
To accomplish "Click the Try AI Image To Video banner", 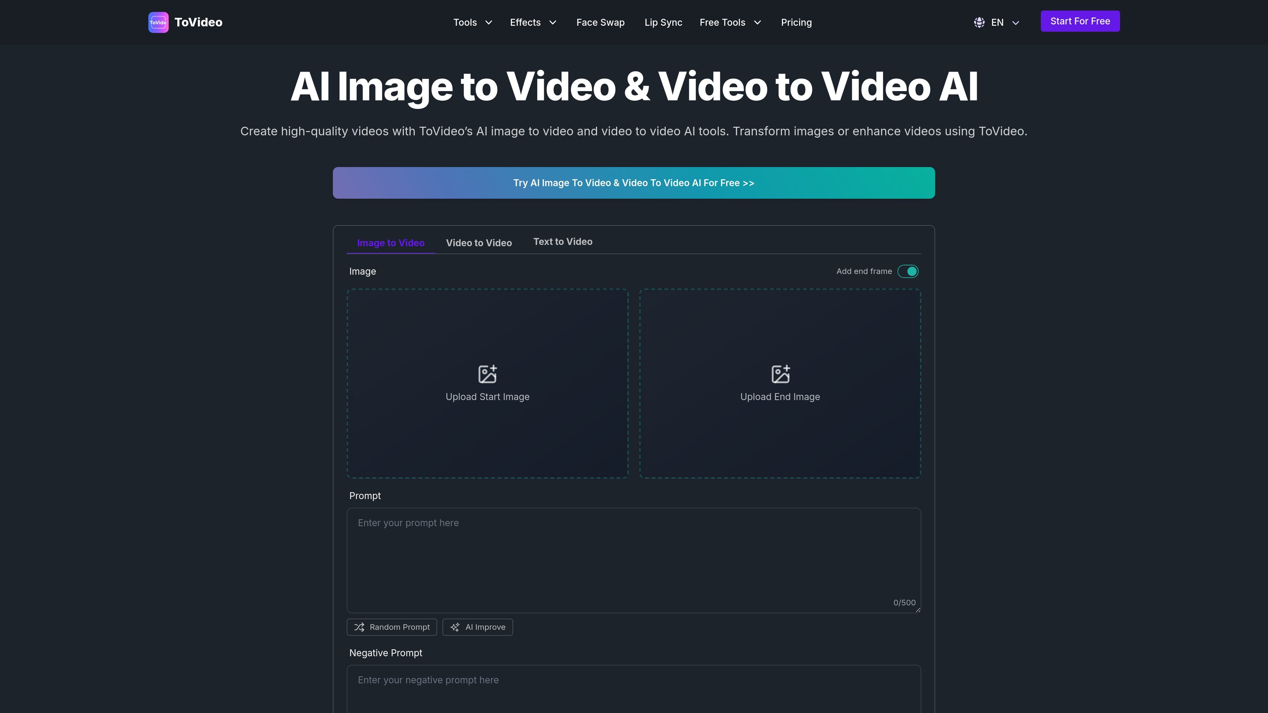I will [634, 183].
